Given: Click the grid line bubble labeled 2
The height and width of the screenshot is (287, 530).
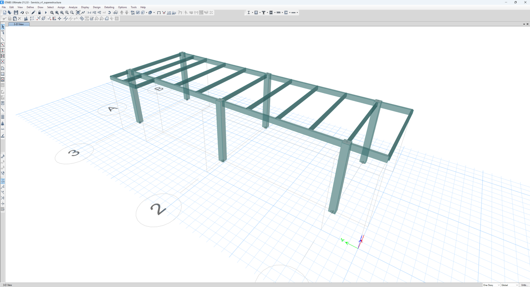Looking at the screenshot, I should coord(158,210).
